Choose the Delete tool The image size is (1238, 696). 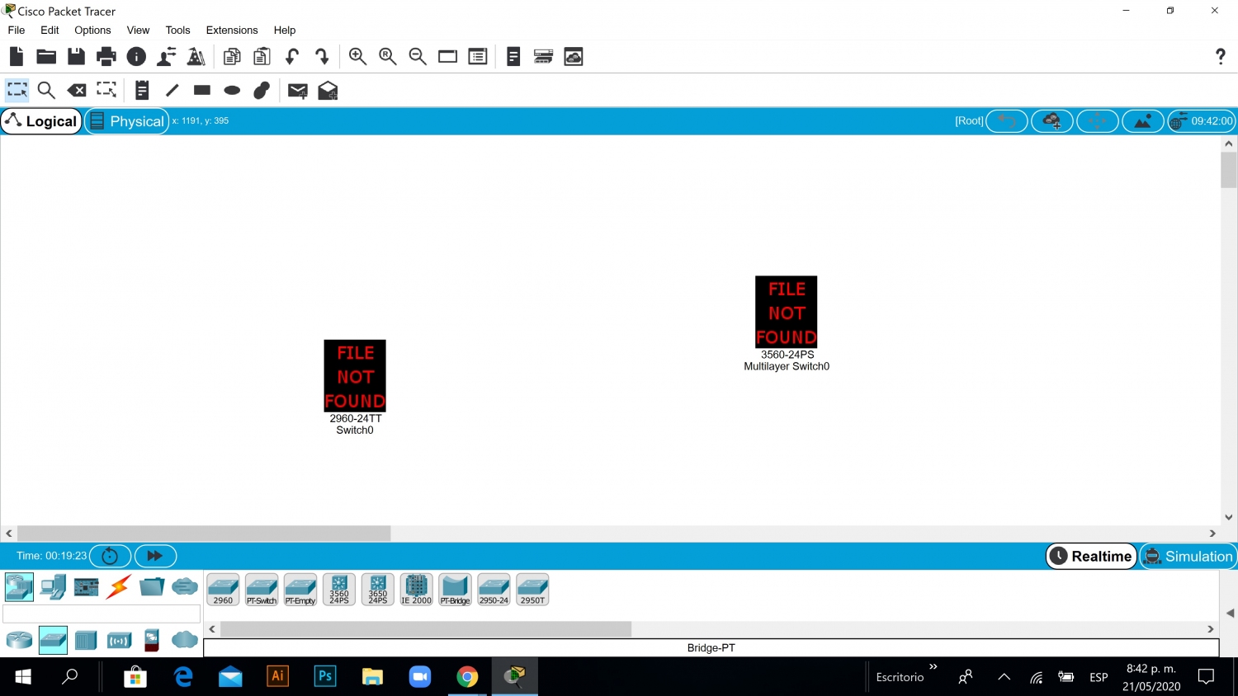(77, 90)
